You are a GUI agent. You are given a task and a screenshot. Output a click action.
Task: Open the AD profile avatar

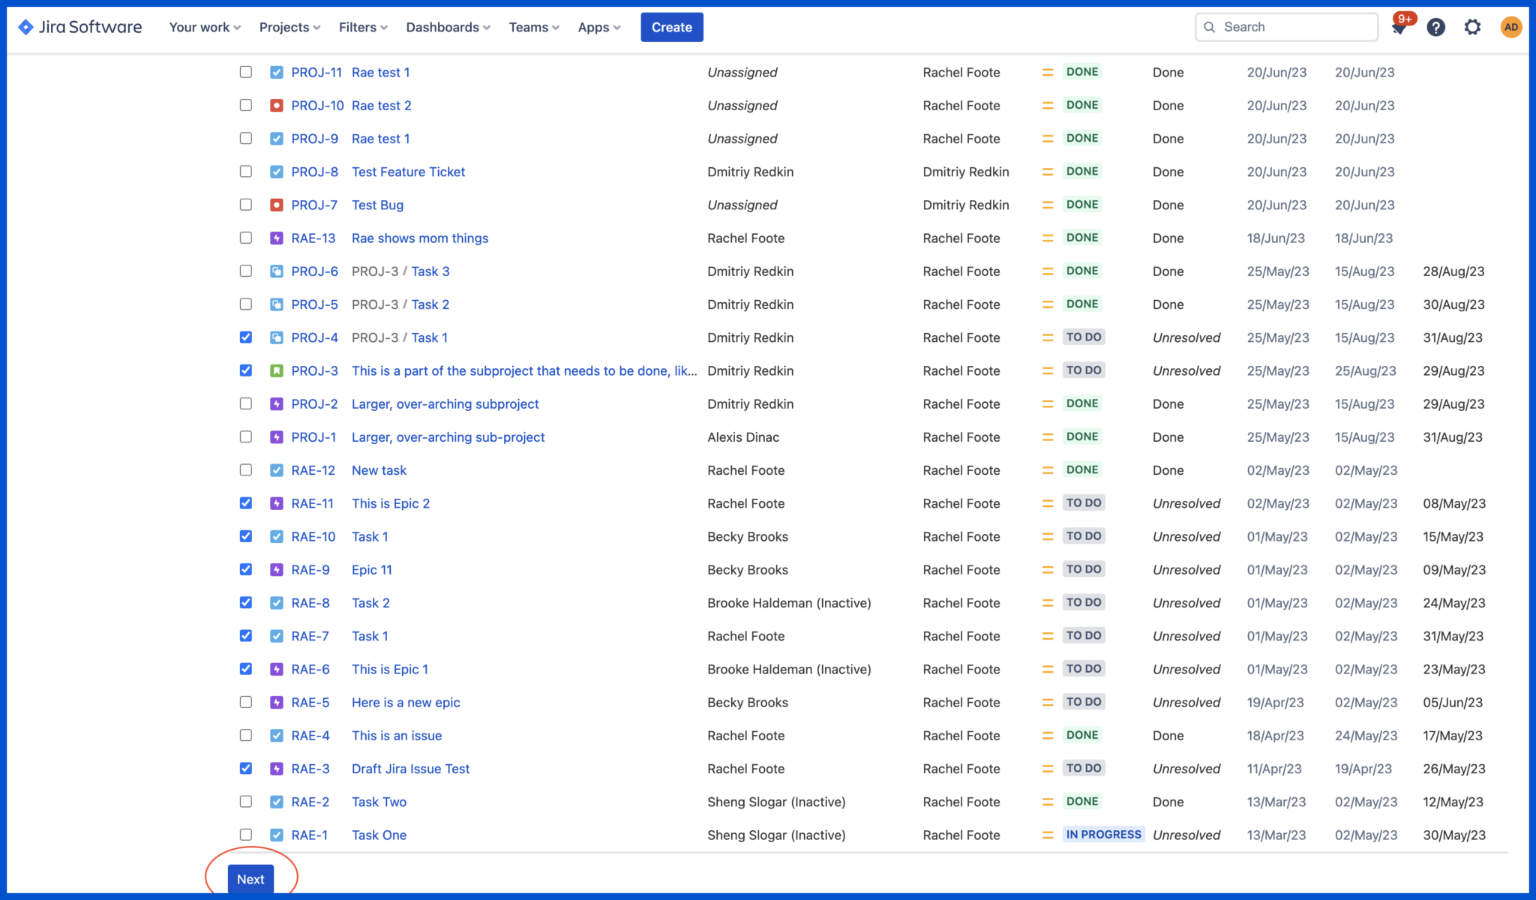[x=1510, y=27]
